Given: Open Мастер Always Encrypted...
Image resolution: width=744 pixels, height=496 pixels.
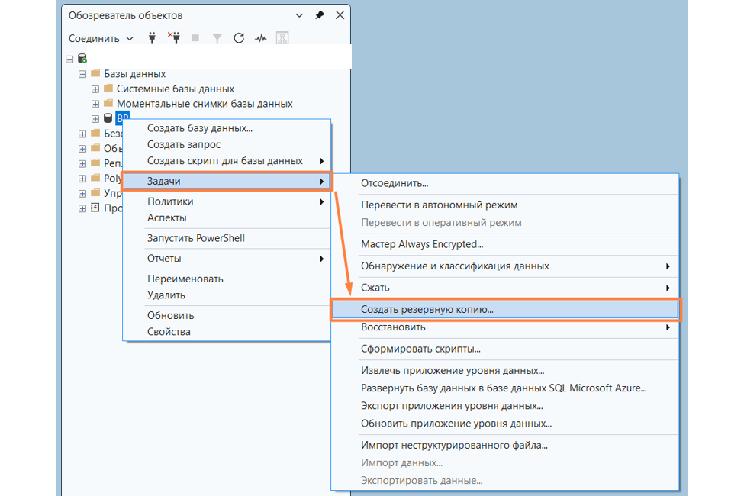Looking at the screenshot, I should click(505, 244).
